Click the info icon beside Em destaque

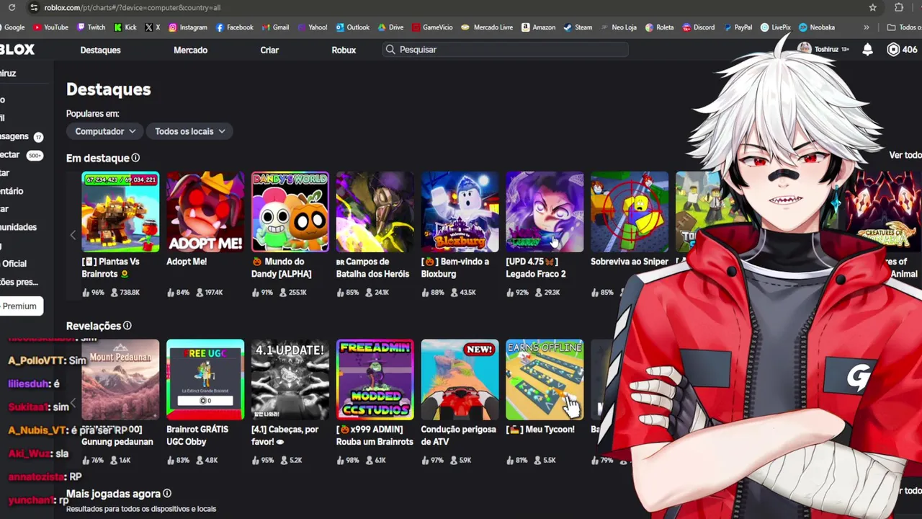click(135, 158)
